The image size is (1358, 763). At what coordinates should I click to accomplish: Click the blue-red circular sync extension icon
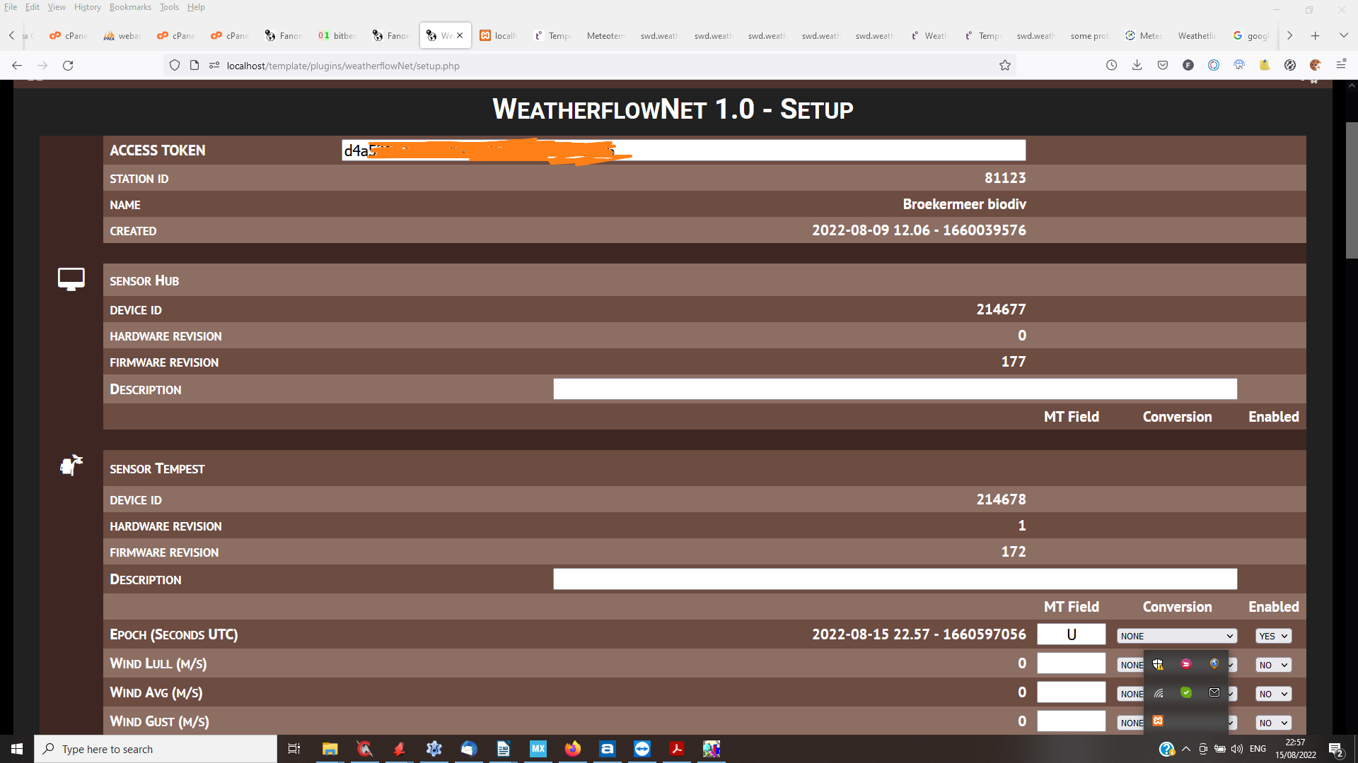tap(1213, 65)
